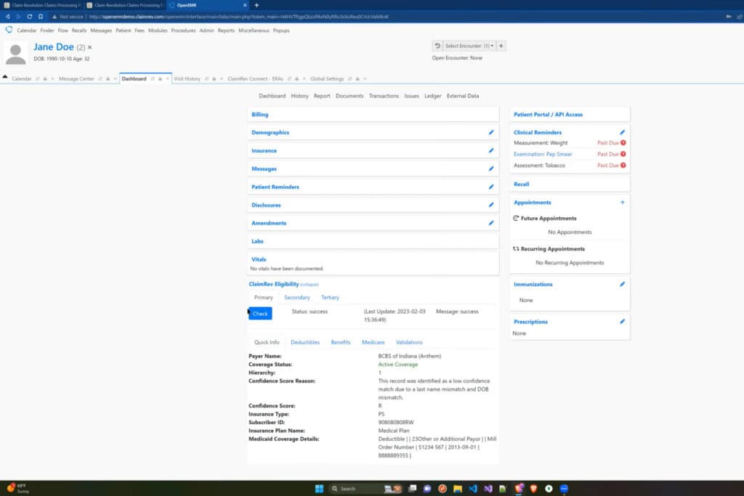744x496 pixels.
Task: Click the Insurance section edit pencil
Action: [x=491, y=150]
